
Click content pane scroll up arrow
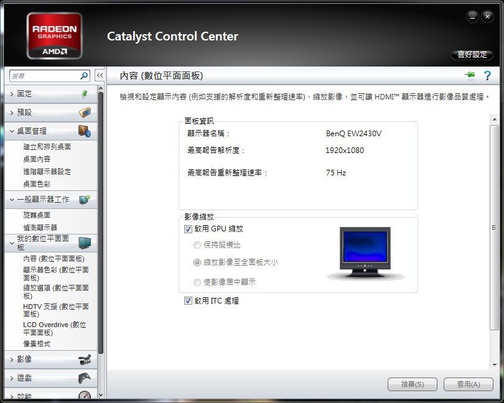tap(495, 119)
